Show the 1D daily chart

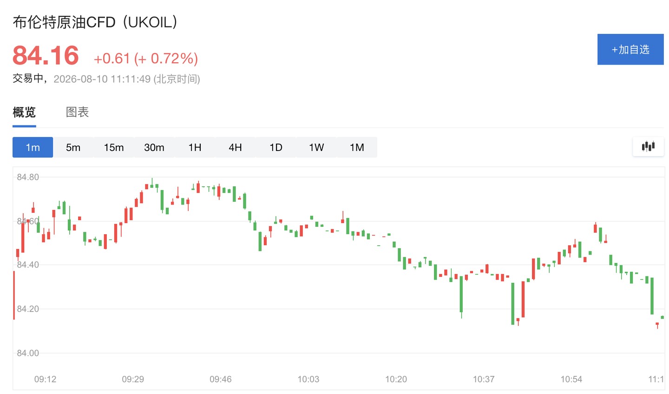[276, 147]
